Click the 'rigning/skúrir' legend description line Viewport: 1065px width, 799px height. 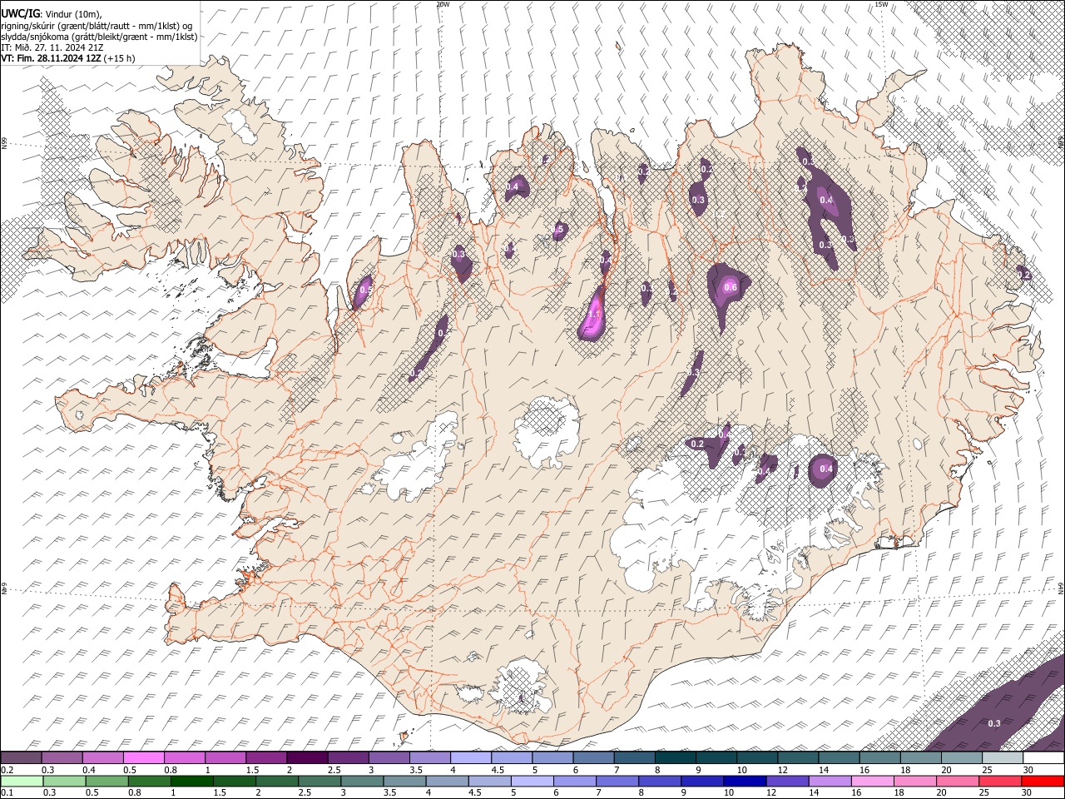click(97, 26)
